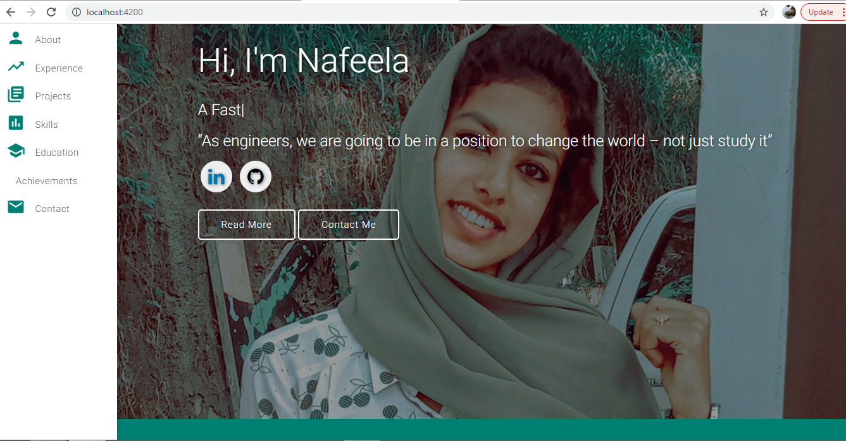Open the Chrome three-dot menu
Image resolution: width=846 pixels, height=441 pixels.
coord(843,12)
